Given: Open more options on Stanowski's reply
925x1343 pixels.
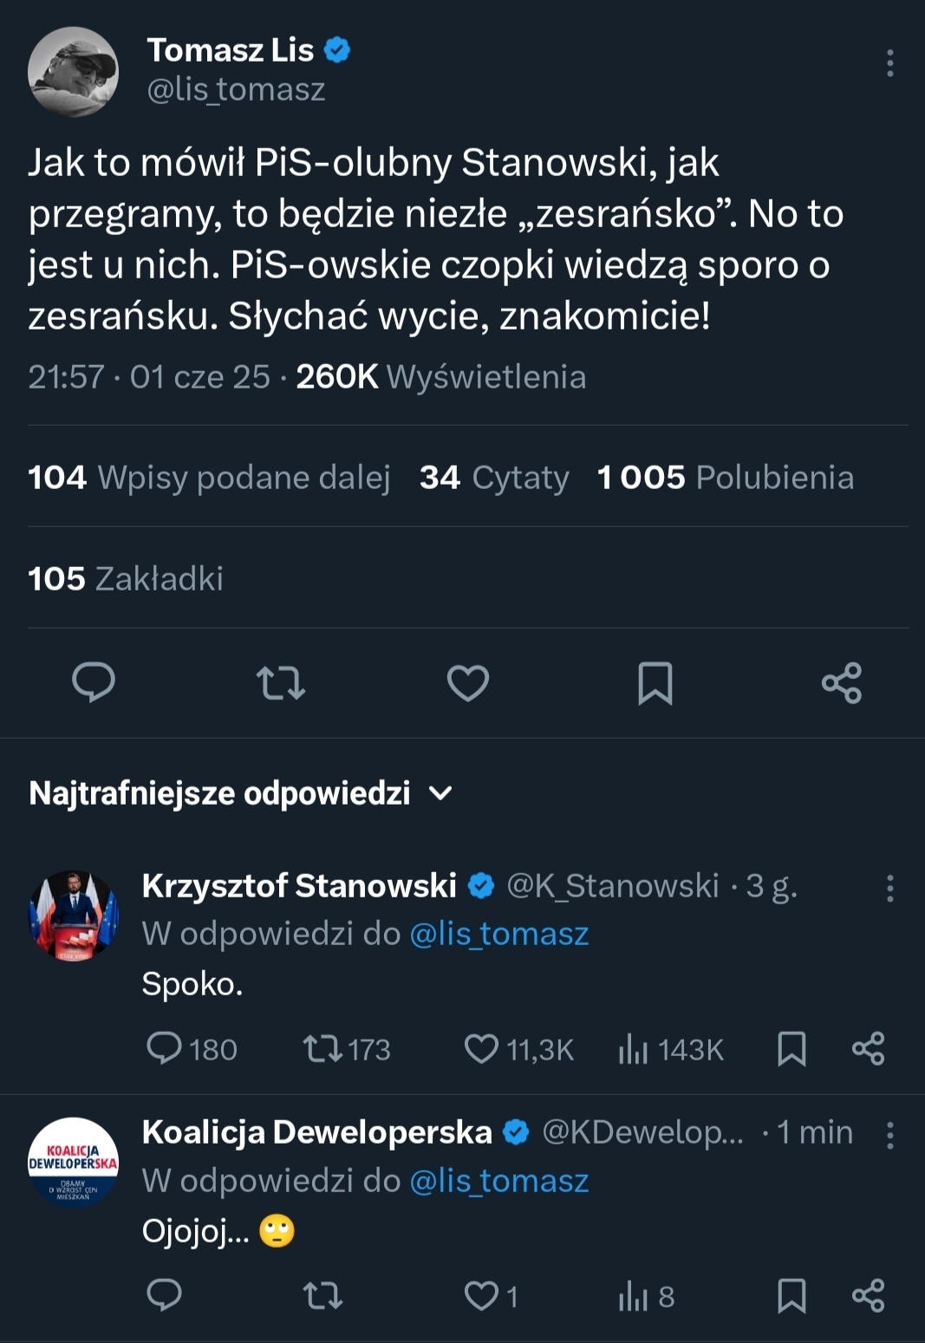Looking at the screenshot, I should tap(889, 888).
